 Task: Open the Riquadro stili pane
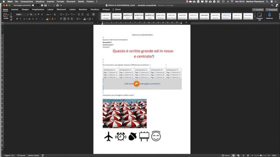tap(259, 16)
